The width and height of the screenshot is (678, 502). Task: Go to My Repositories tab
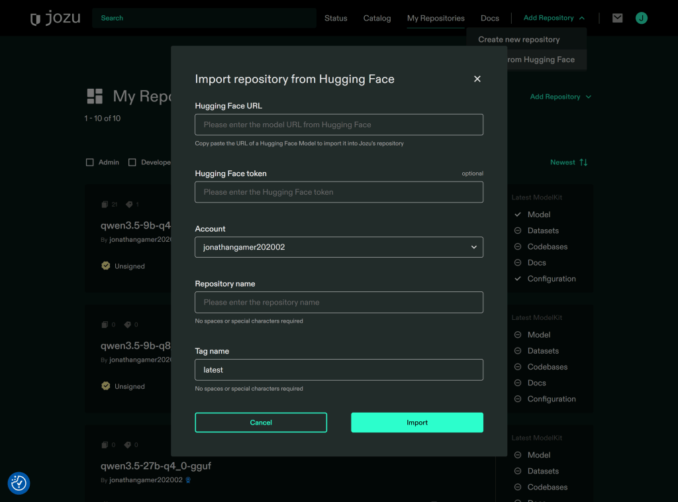point(436,18)
